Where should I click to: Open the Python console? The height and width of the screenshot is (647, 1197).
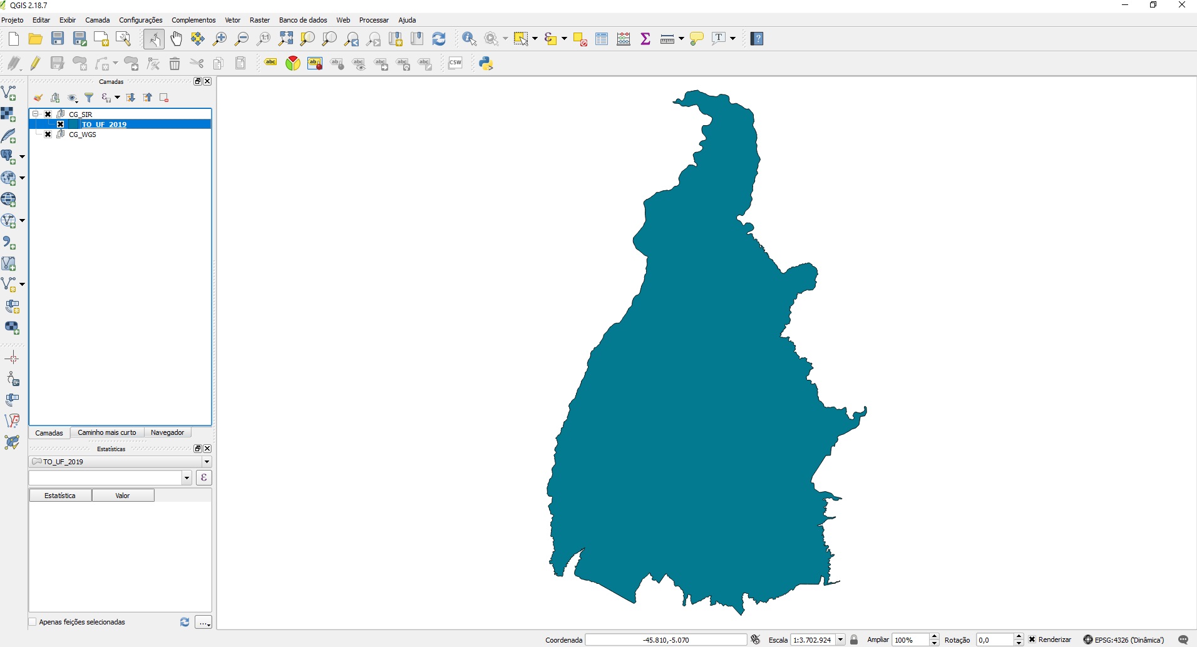pos(486,63)
